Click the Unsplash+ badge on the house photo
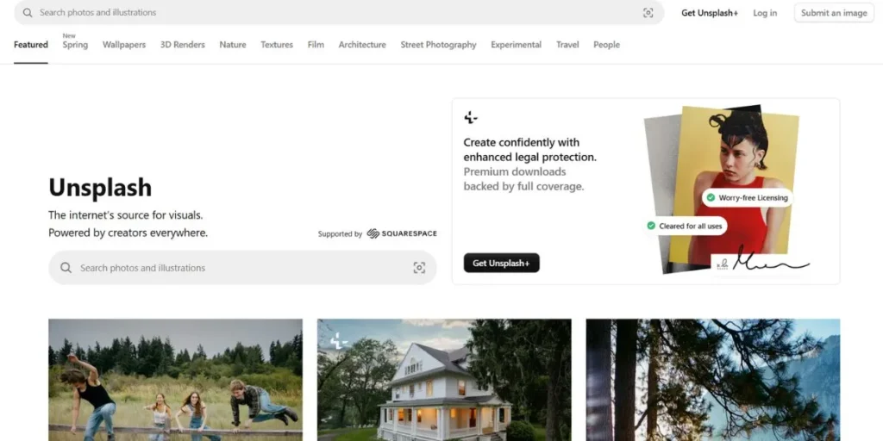Image resolution: width=883 pixels, height=441 pixels. tap(338, 340)
